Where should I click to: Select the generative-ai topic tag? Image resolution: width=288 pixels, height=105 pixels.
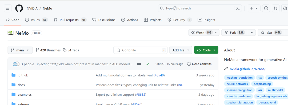[x=267, y=102]
